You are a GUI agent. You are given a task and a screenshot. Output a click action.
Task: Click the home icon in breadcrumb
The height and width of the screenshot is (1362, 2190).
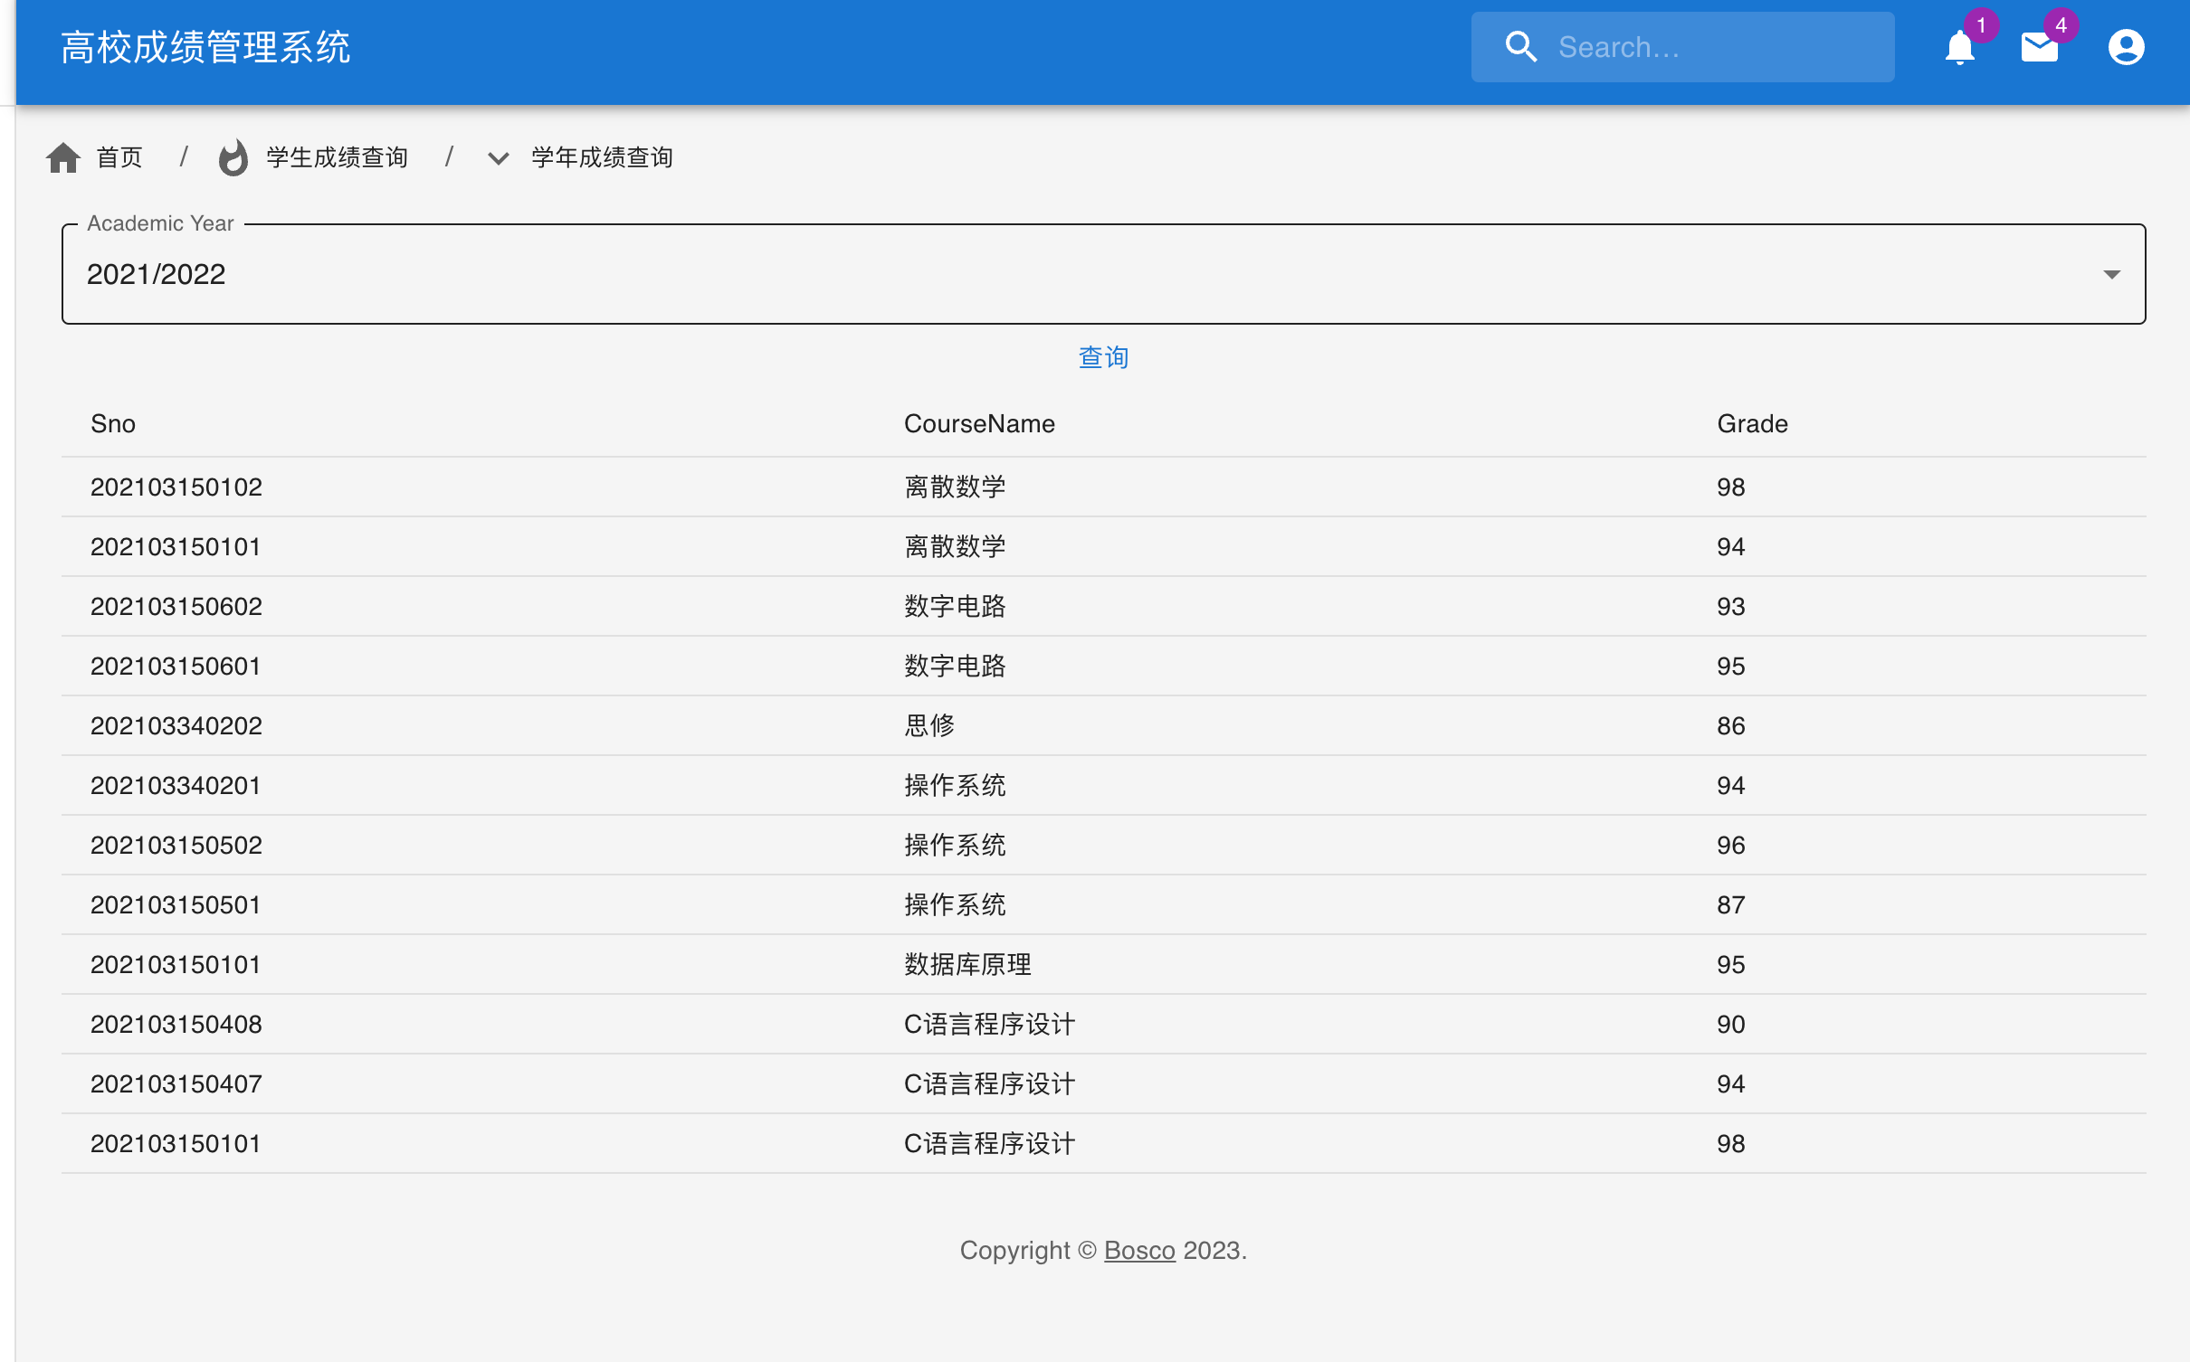[x=63, y=157]
